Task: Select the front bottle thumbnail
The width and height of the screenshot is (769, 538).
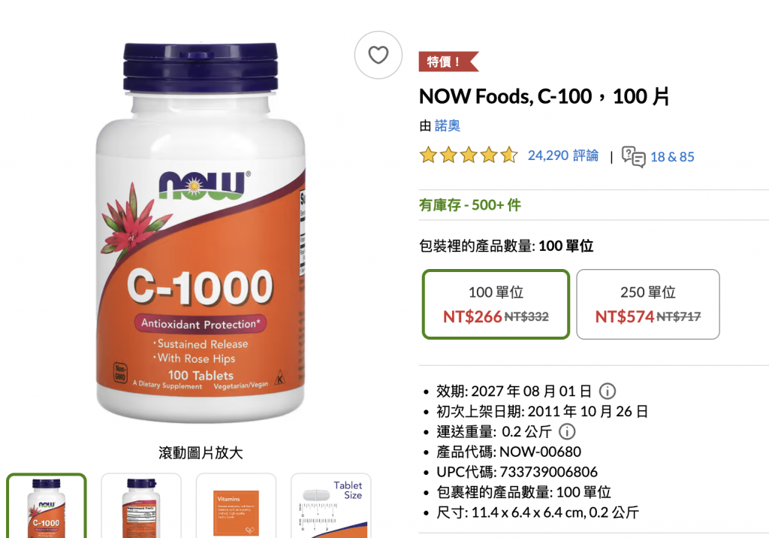Action: pos(47,506)
